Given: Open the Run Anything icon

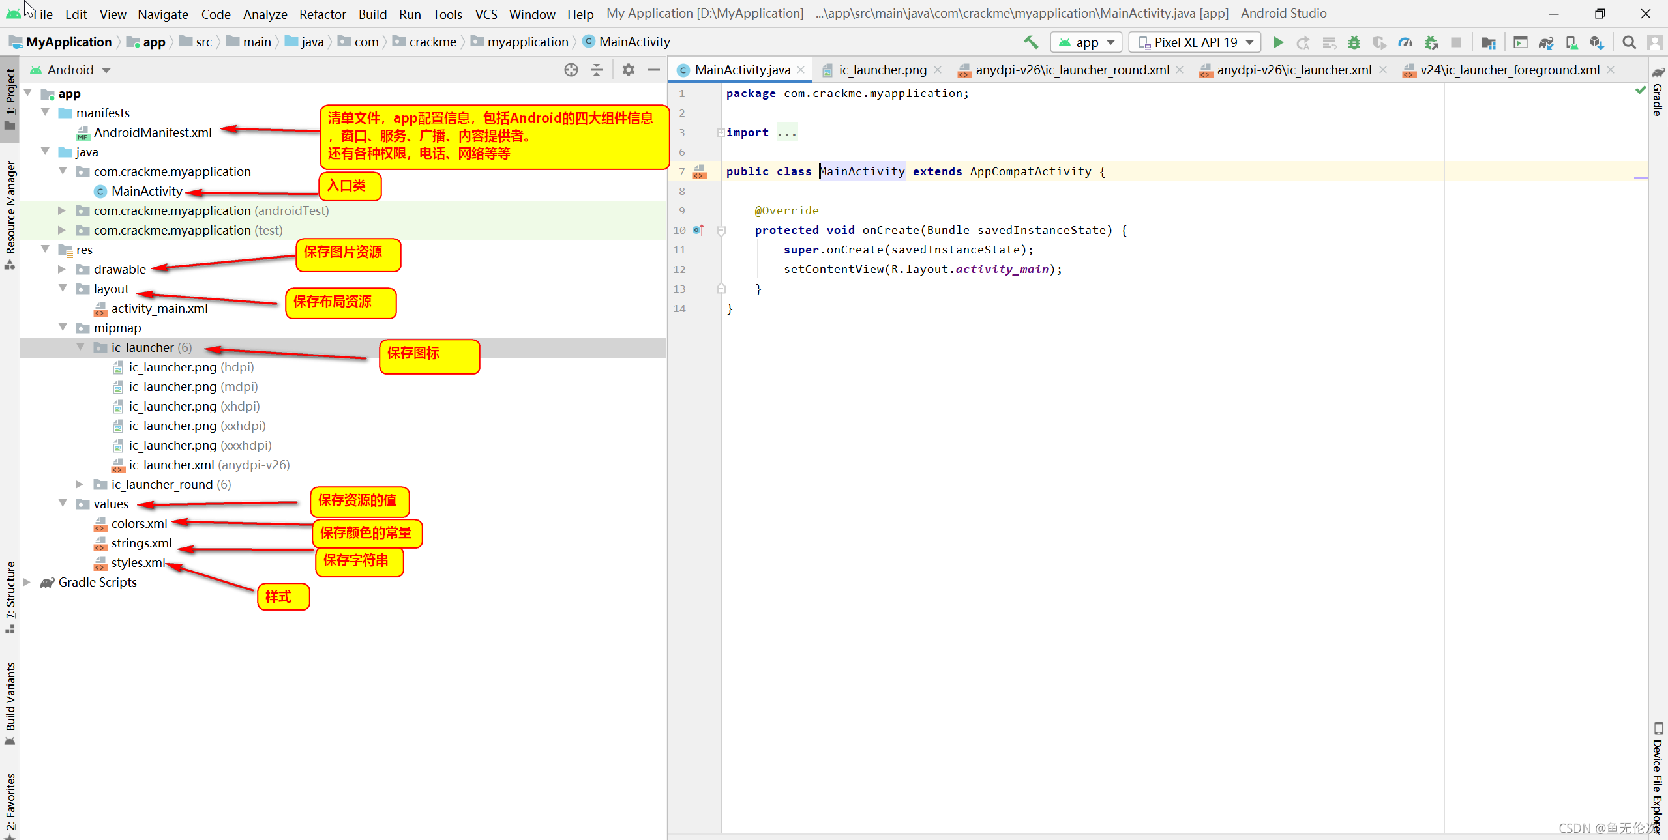Looking at the screenshot, I should (1520, 42).
